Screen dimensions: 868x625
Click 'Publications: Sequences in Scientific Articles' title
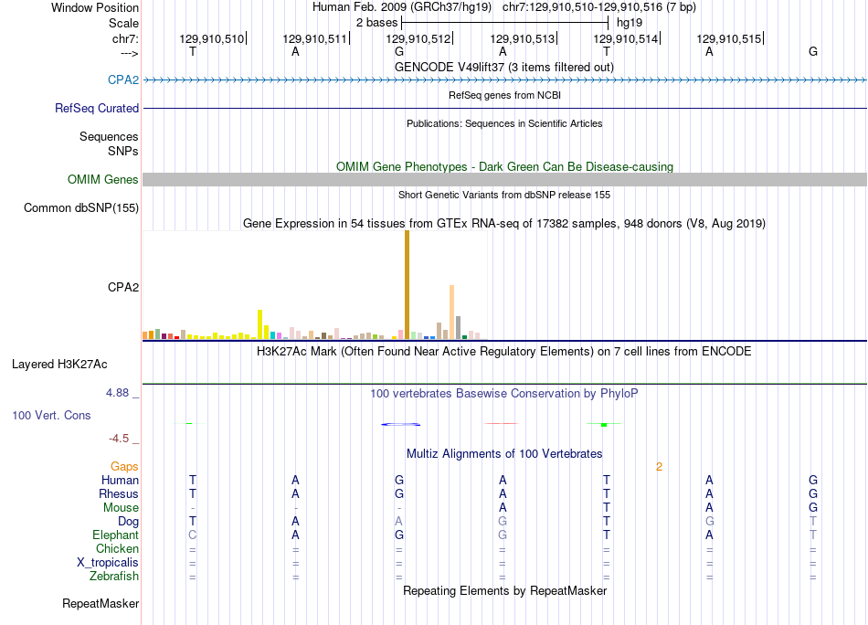point(504,123)
